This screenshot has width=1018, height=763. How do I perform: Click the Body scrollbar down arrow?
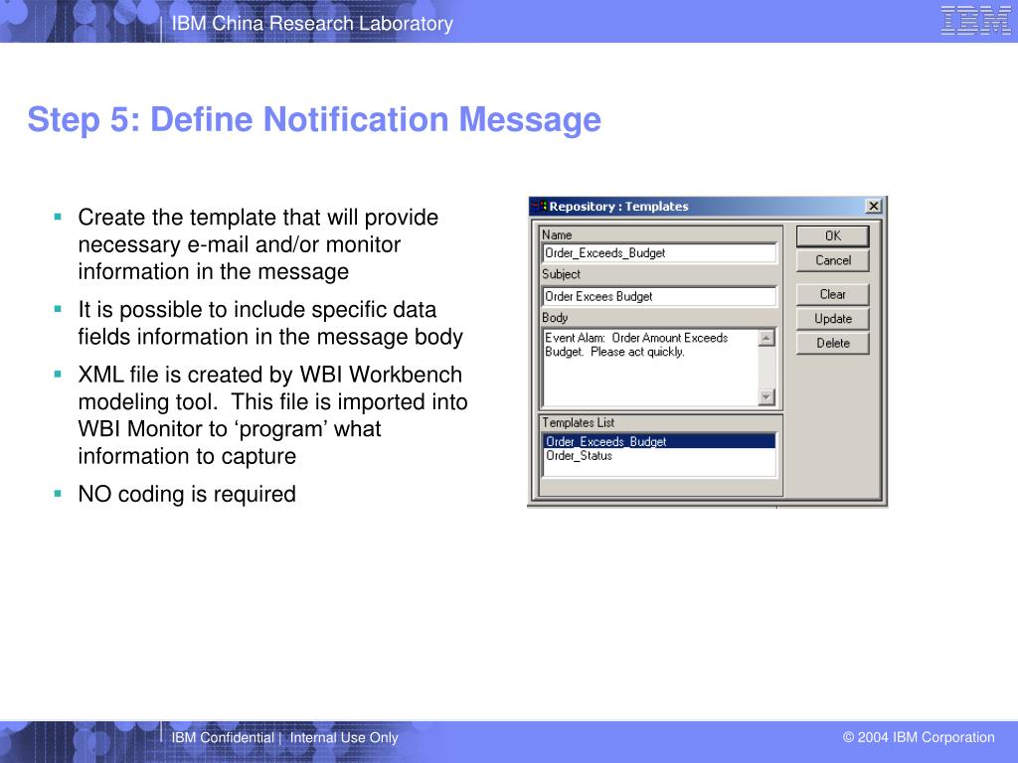coord(766,397)
